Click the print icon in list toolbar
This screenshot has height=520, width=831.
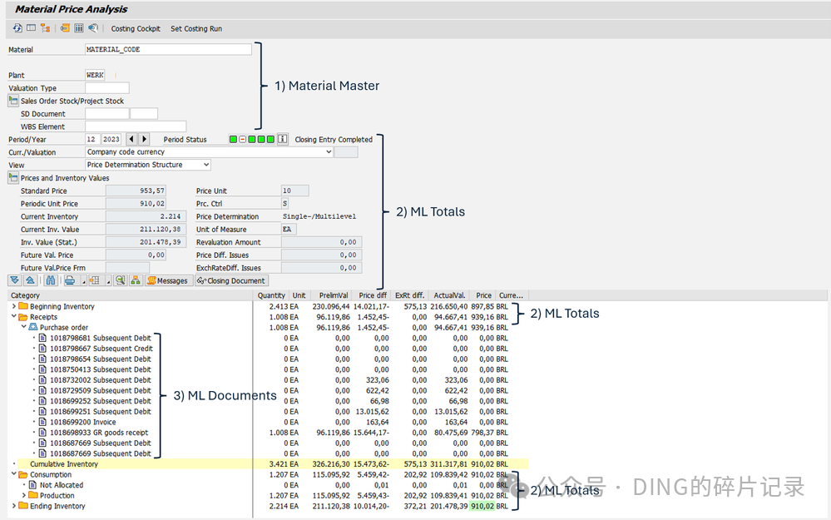coord(69,280)
